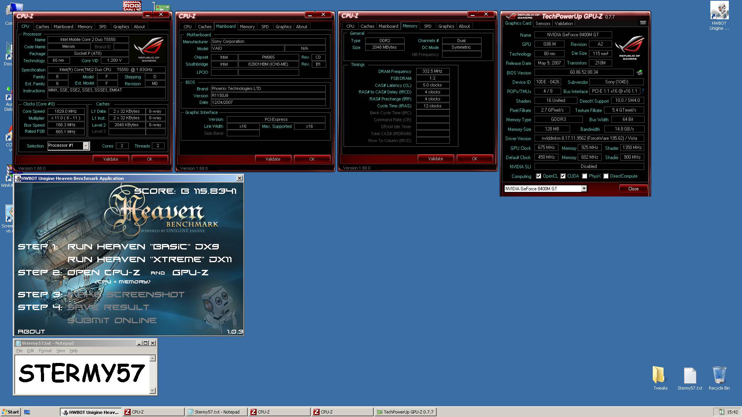Open Graphics tab in Mainboard CPU-Z window
The image size is (742, 417).
pyautogui.click(x=283, y=27)
